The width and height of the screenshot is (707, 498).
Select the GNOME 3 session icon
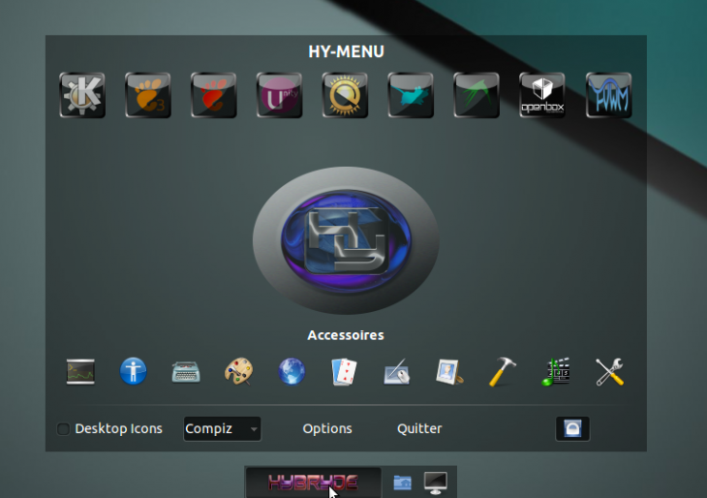point(148,95)
